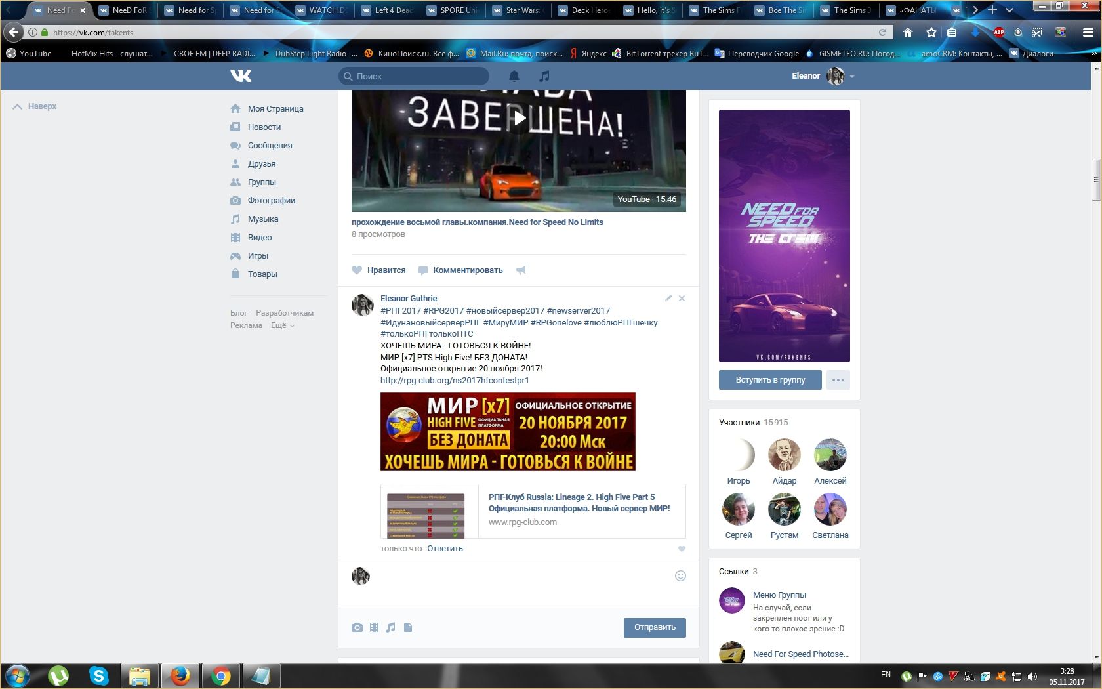The height and width of the screenshot is (689, 1102).
Task: Open the emoji picker in the comment box
Action: coord(680,575)
